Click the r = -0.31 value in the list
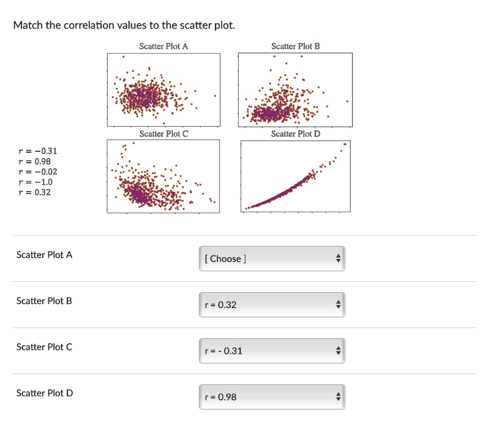Screen dimensions: 486x426 click(x=37, y=151)
